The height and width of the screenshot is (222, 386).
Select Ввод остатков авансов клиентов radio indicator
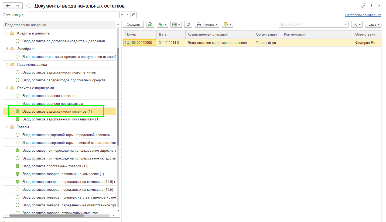click(18, 96)
